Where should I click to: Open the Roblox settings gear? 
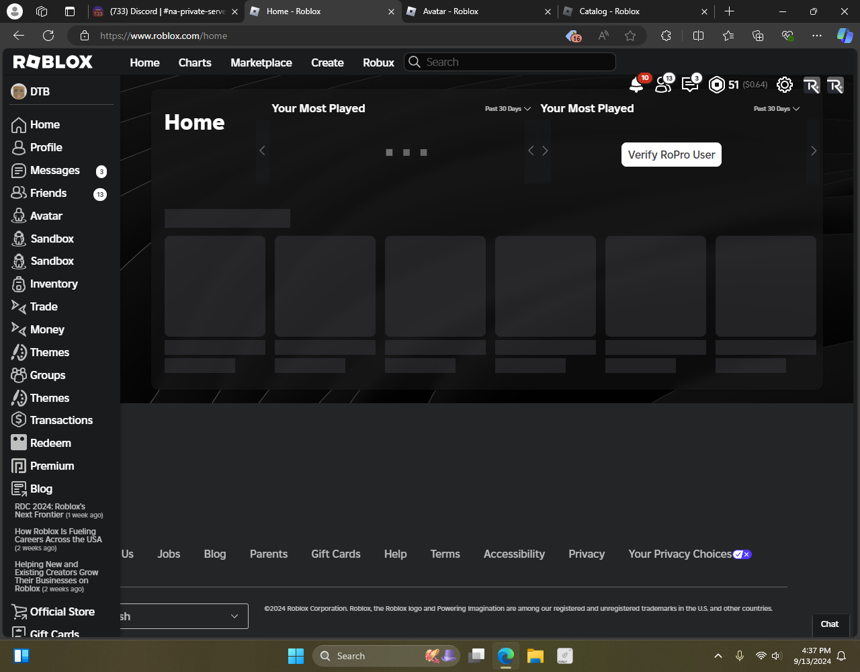tap(785, 85)
